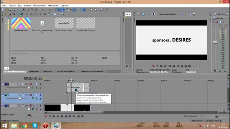
Task: Open track 1 automation settings dropdown
Action: (x=33, y=84)
